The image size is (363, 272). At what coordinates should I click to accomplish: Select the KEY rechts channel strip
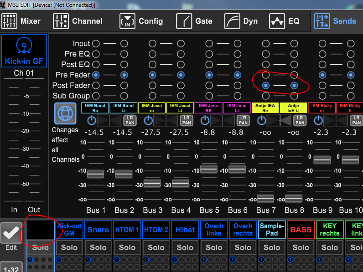330,230
